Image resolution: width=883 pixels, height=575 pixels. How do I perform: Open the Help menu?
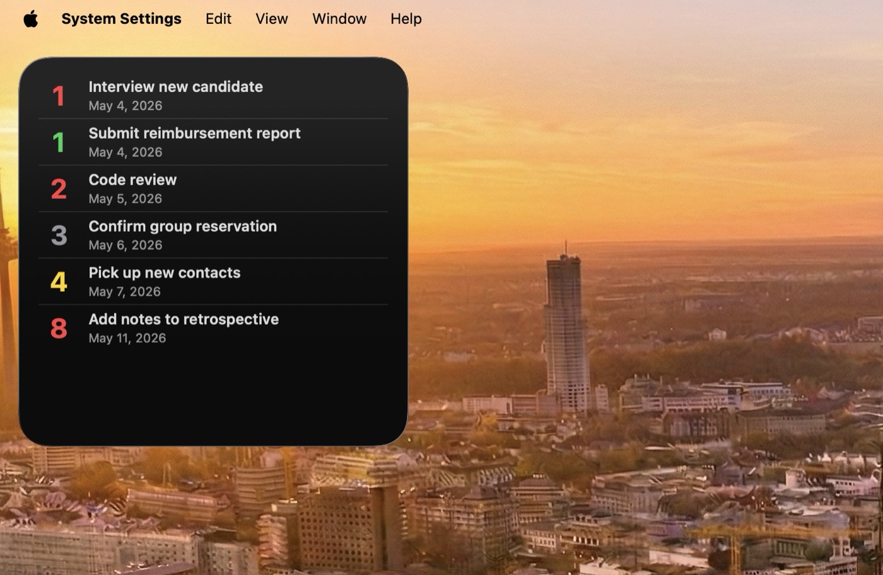tap(406, 19)
